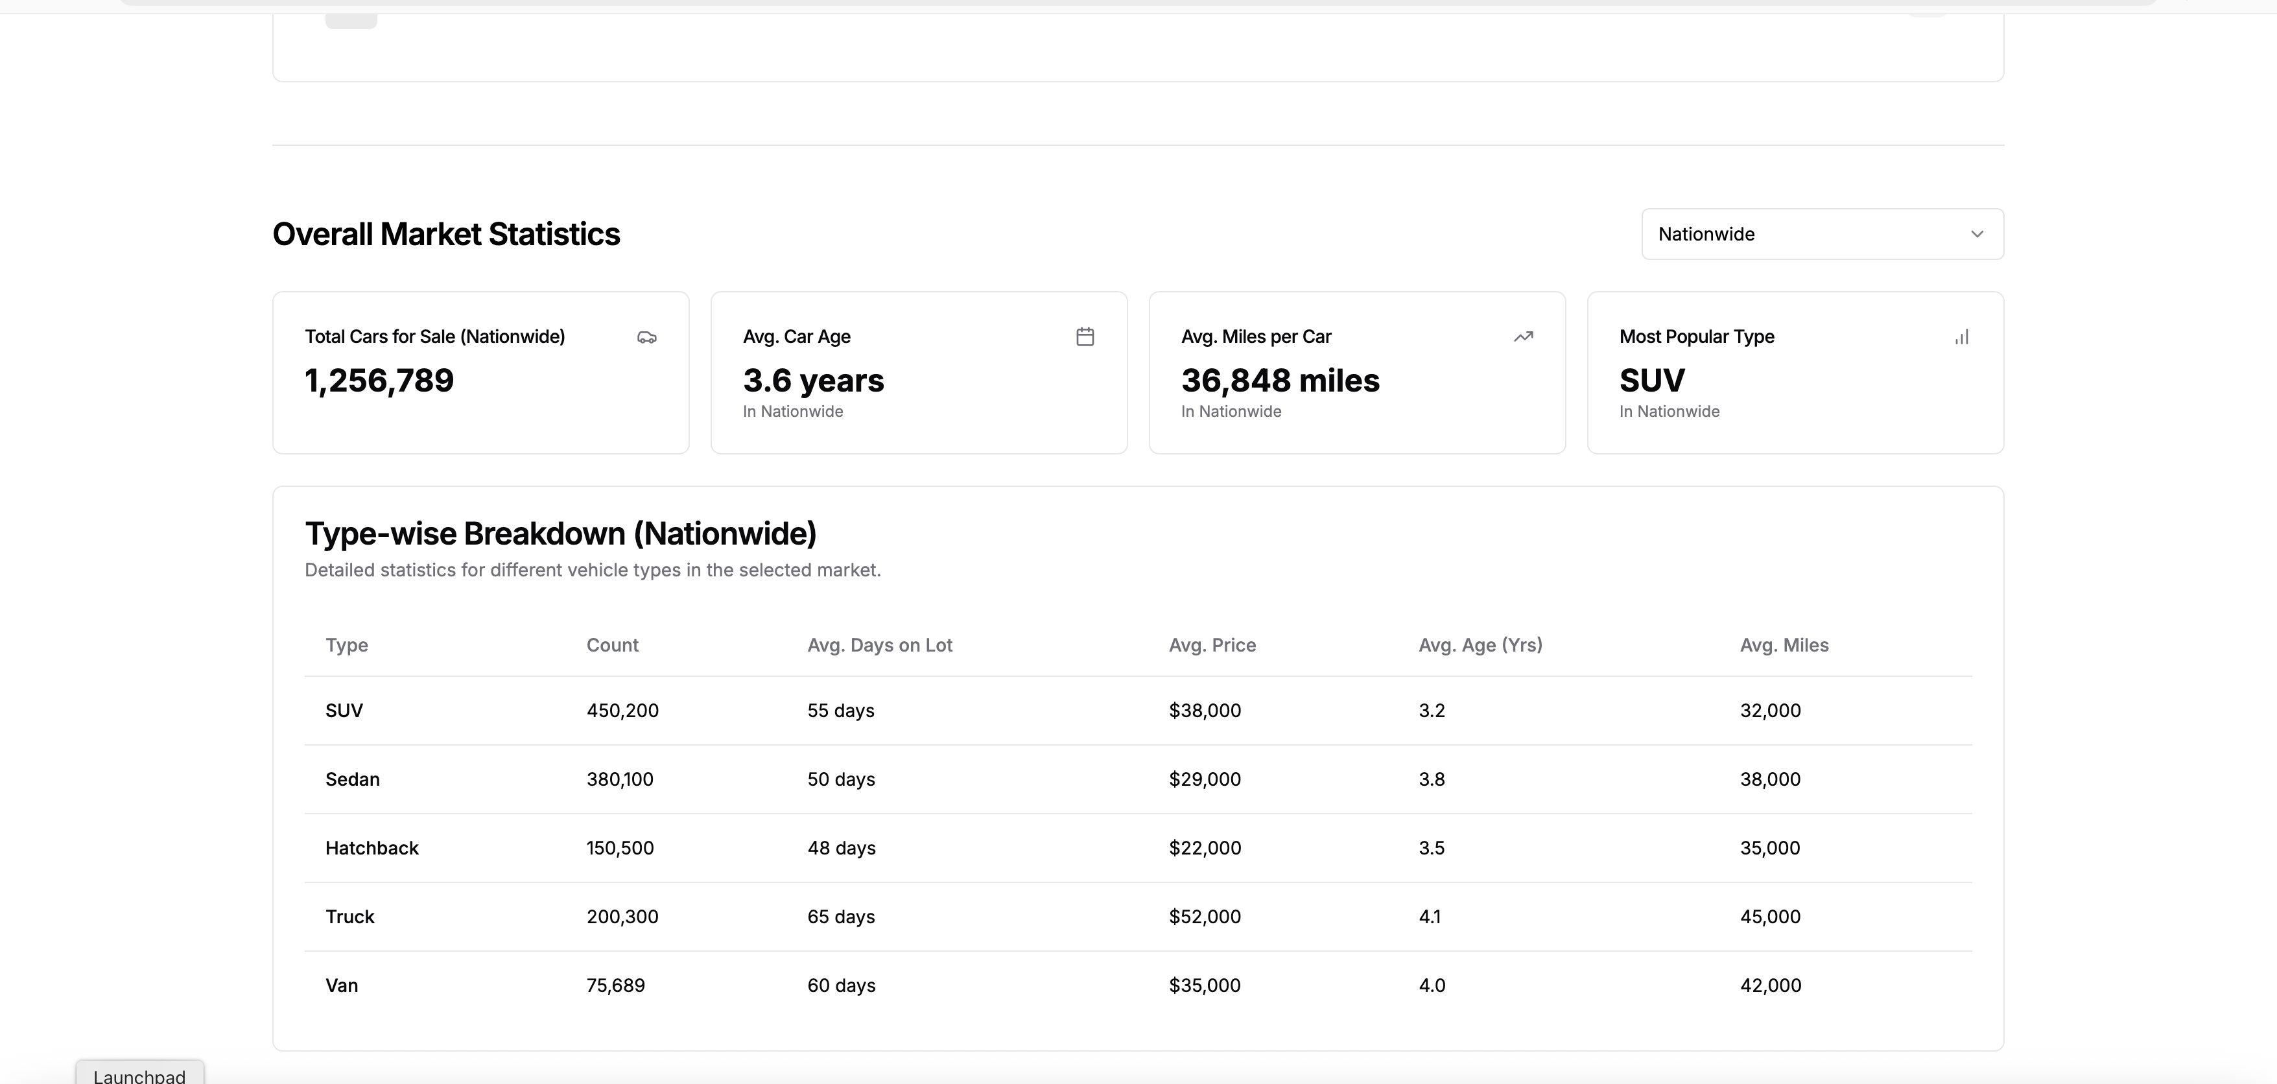Click the Avg. Miles column header
2277x1084 pixels.
coord(1784,646)
